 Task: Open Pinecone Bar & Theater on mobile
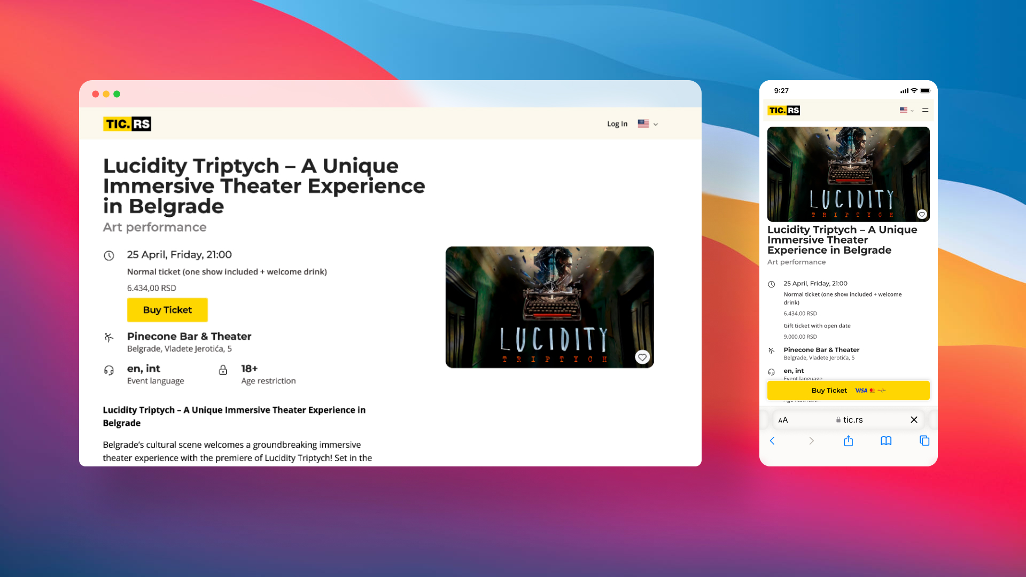point(821,350)
